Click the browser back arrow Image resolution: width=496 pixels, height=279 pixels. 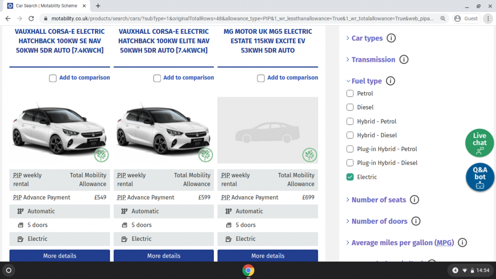[x=8, y=19]
